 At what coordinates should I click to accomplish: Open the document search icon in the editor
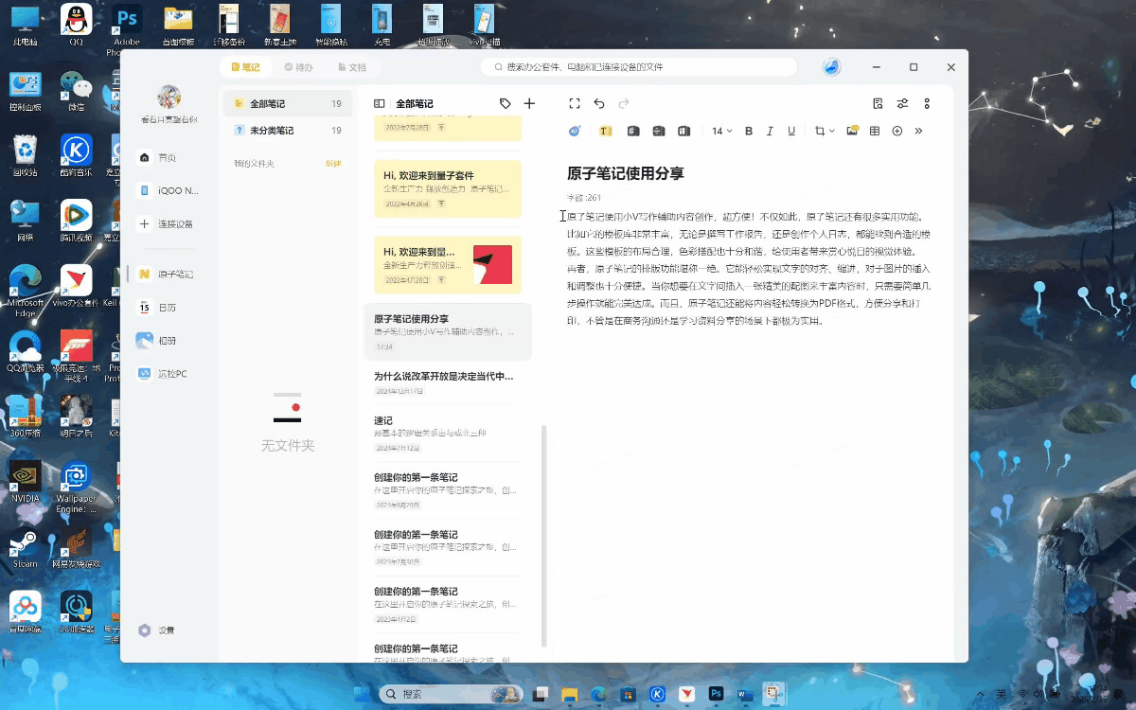click(879, 103)
